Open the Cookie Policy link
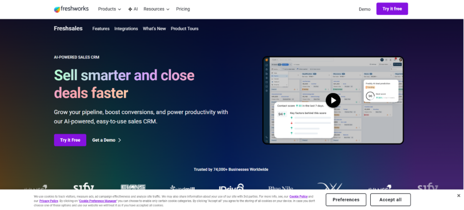 click(x=298, y=197)
